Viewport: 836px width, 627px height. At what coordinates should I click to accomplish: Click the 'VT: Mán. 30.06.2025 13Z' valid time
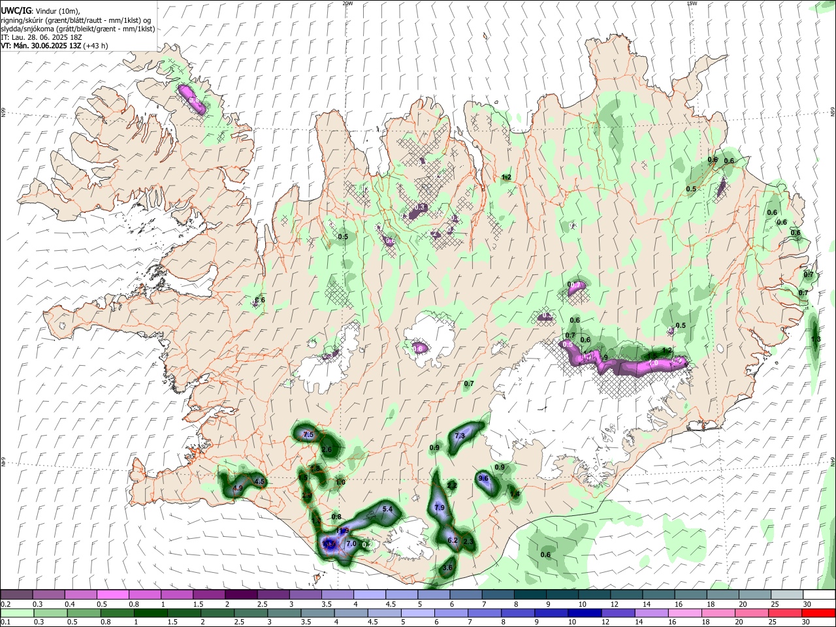[x=40, y=46]
